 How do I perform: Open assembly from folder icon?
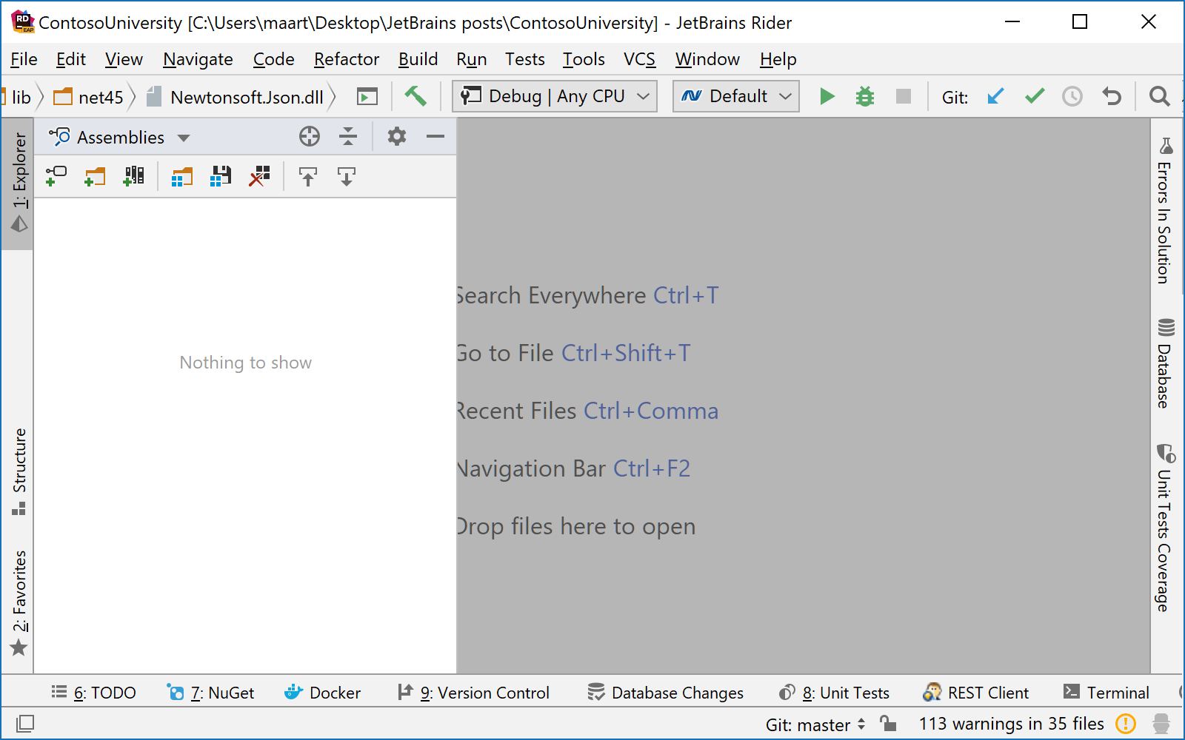click(x=95, y=176)
